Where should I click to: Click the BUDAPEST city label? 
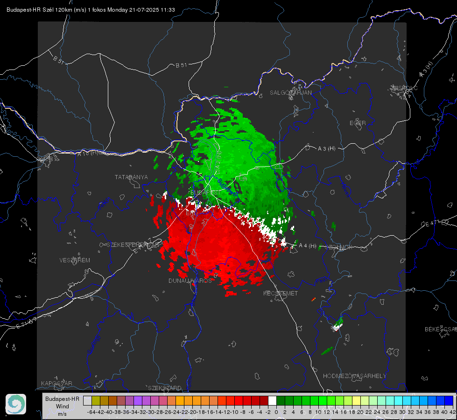coord(205,193)
